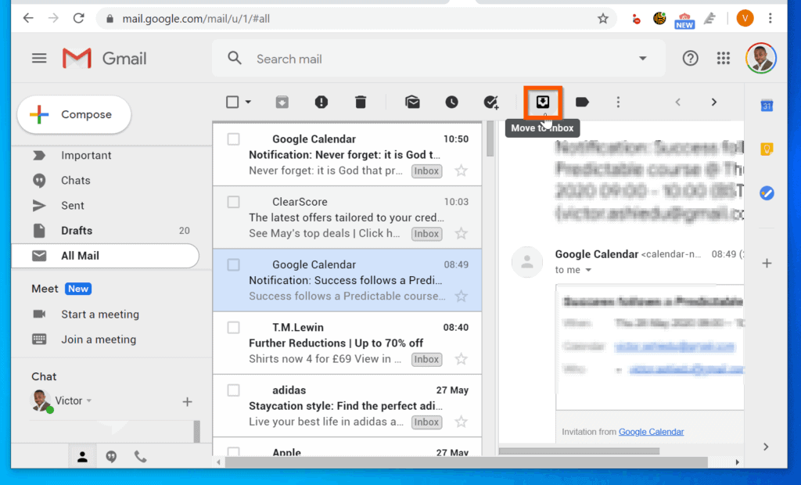Select the Google Calendar 08:49 email checkbox
Viewport: 801px width, 485px height.
233,264
